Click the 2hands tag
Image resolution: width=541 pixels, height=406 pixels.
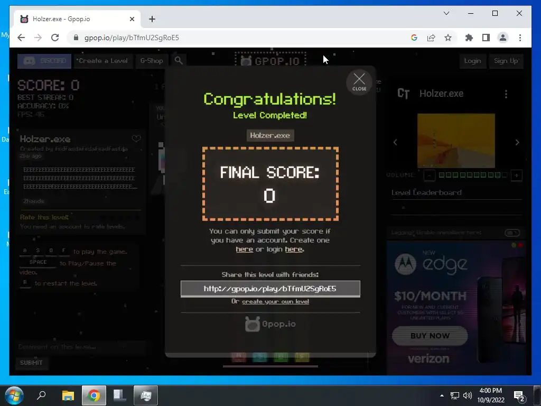[x=33, y=201]
